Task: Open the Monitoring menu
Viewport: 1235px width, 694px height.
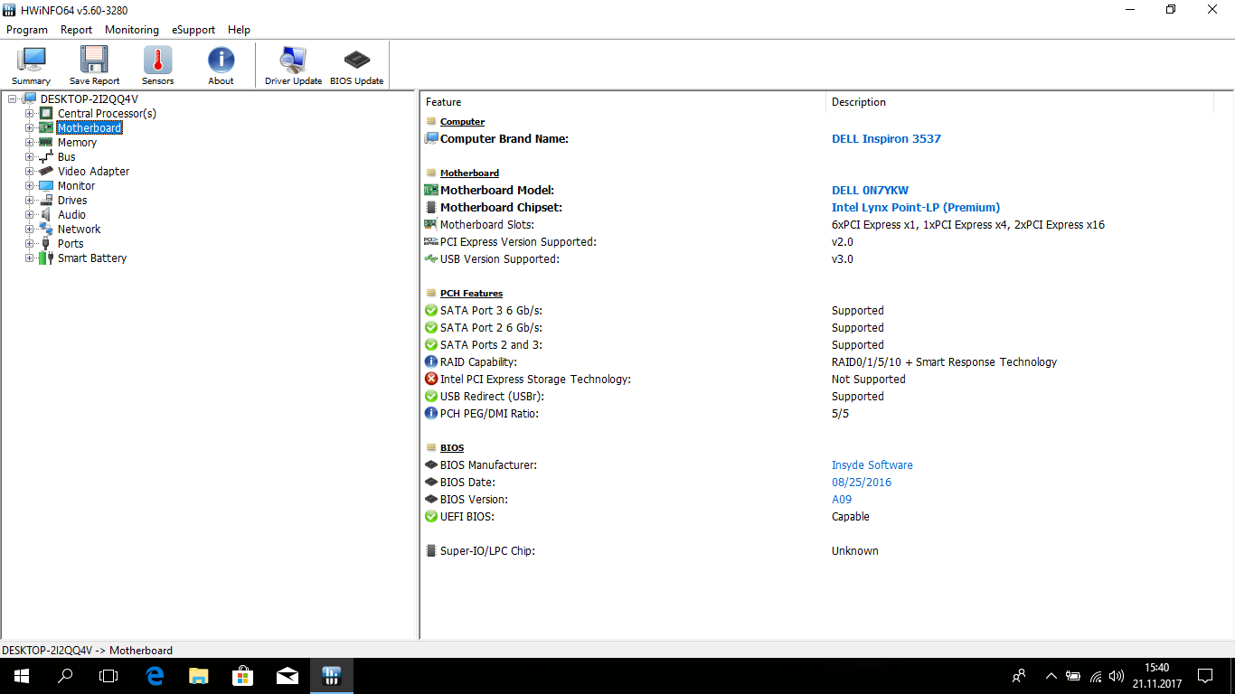Action: point(132,30)
